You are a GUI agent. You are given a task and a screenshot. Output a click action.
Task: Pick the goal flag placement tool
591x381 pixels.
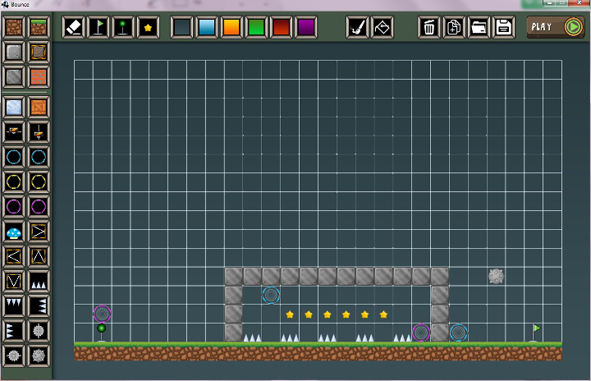98,27
